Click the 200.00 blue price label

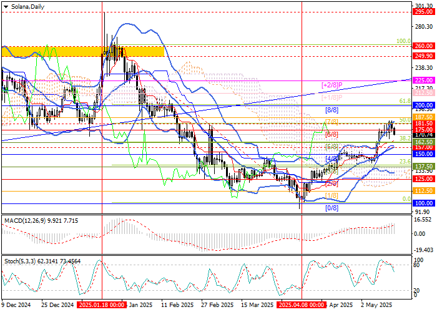423,105
